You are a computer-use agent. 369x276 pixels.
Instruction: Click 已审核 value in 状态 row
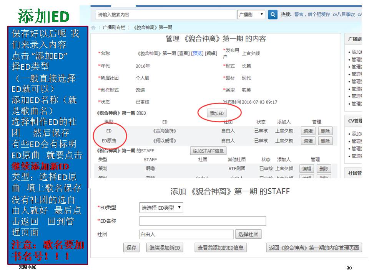click(x=142, y=102)
